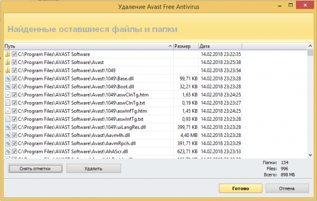Click the Boot.dll file icon
Screen dimensions: 317x201
pyautogui.click(x=8, y=87)
